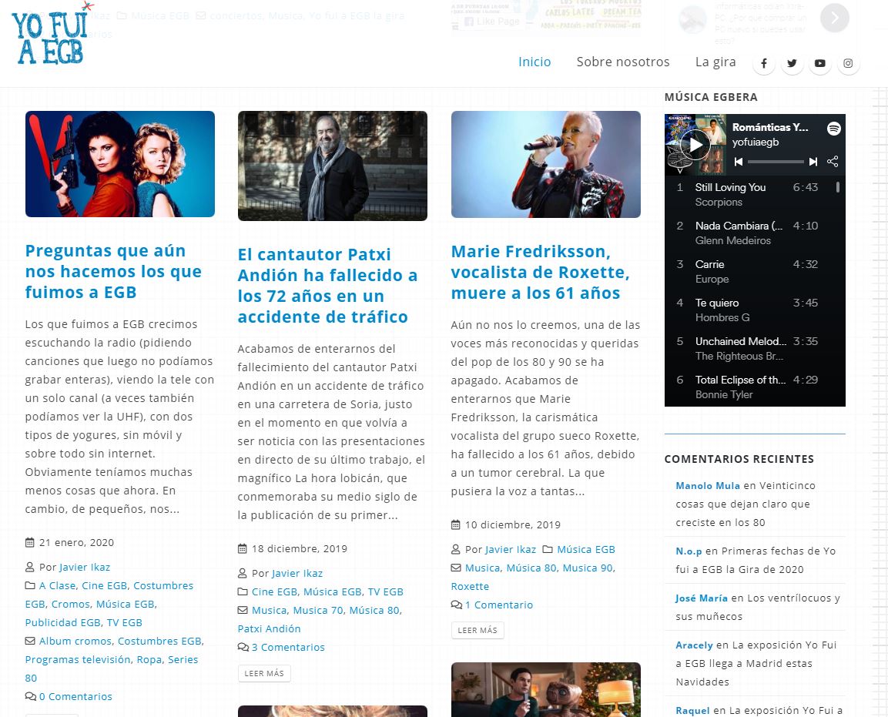Select the next-track icon in the Spotify player
Screen dimensions: 888x717
pyautogui.click(x=812, y=162)
